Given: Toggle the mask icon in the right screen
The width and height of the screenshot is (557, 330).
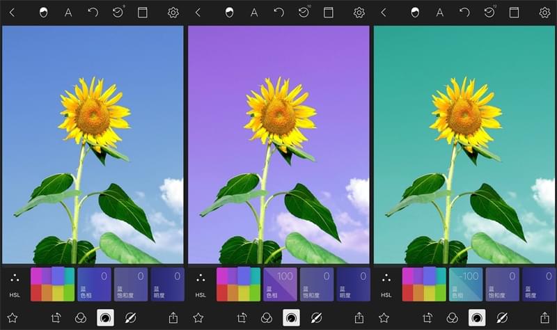Looking at the screenshot, I should (415, 13).
